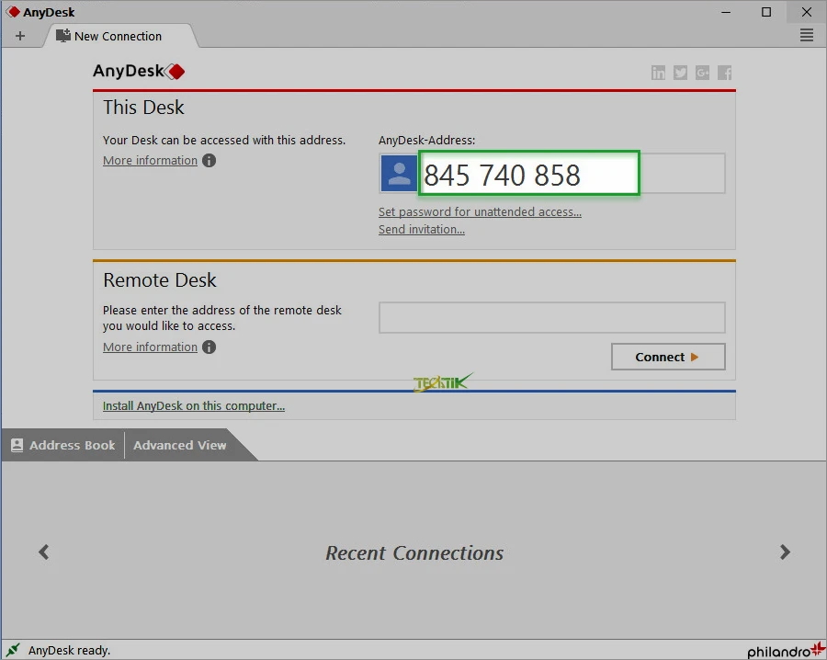Click Install AnyDesk on this computer link
The image size is (827, 660).
(x=194, y=405)
